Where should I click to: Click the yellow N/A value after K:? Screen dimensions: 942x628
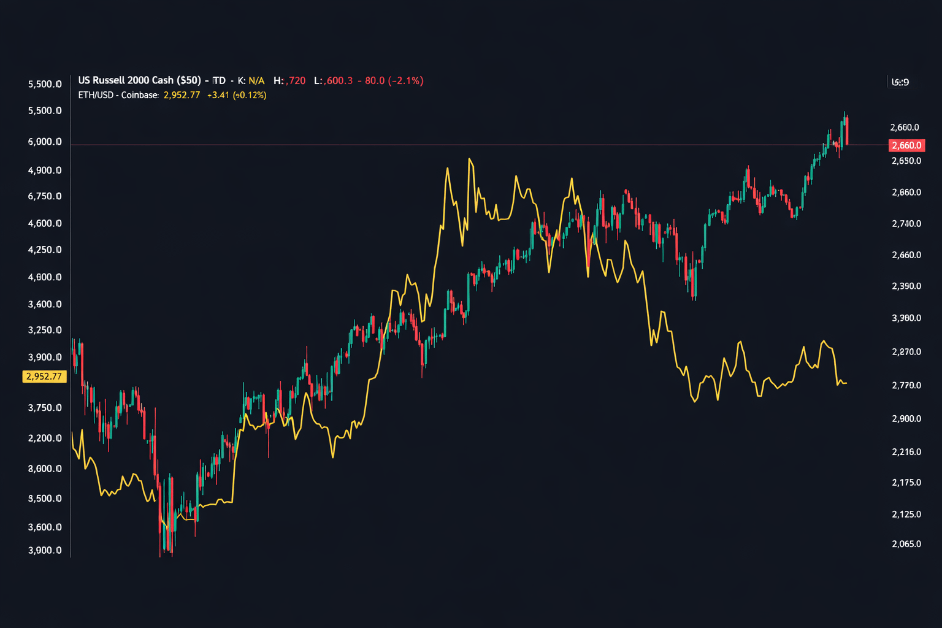[256, 80]
